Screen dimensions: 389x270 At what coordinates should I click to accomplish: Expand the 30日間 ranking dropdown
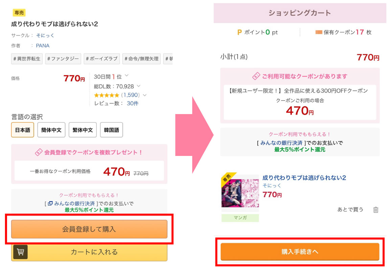pyautogui.click(x=127, y=76)
